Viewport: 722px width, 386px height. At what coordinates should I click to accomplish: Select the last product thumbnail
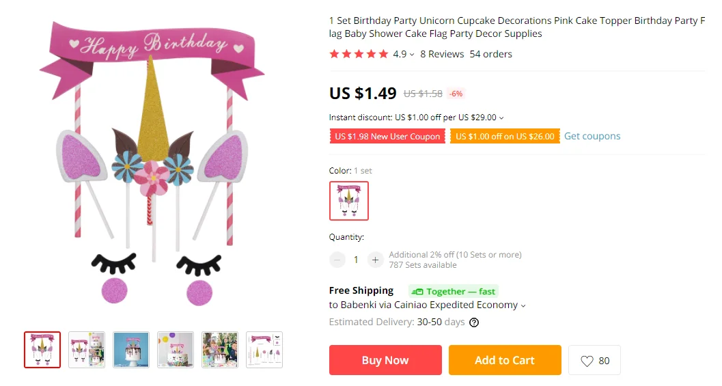point(264,350)
